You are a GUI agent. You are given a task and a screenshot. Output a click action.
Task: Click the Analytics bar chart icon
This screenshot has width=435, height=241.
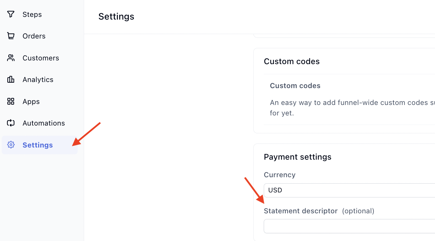pos(11,80)
